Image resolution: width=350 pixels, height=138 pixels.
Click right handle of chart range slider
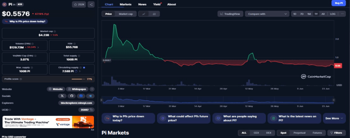334,100
